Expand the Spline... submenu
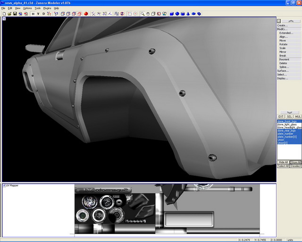302x242 pixels. tap(290, 67)
